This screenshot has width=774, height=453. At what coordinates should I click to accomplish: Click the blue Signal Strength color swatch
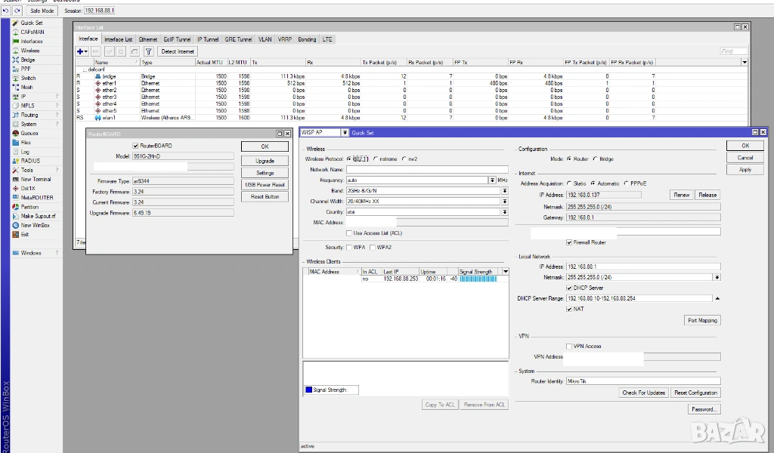pyautogui.click(x=308, y=390)
